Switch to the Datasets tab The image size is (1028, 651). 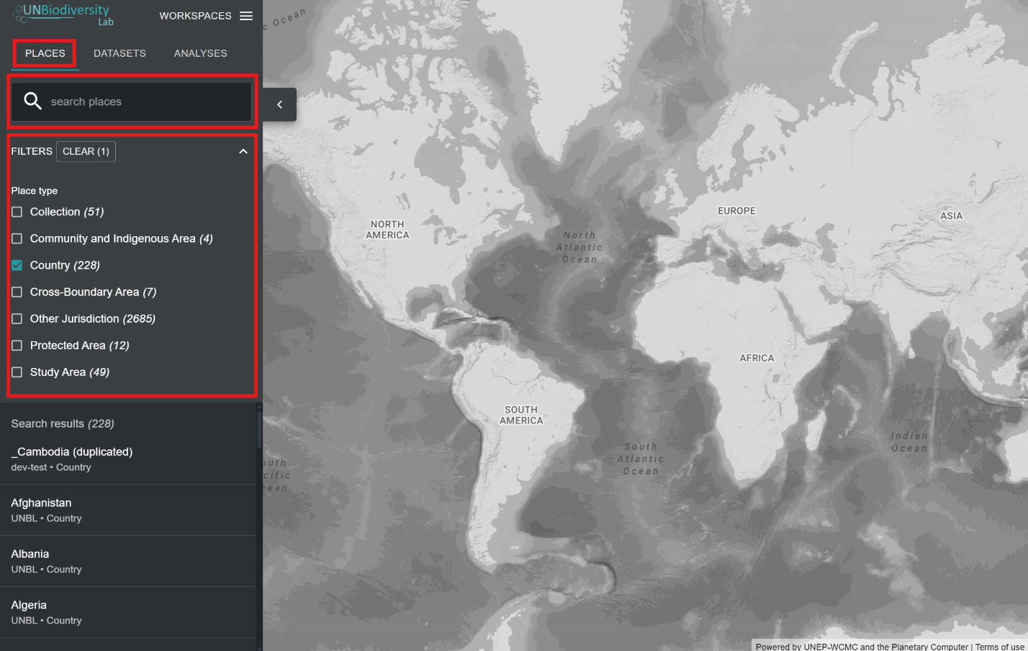point(120,53)
